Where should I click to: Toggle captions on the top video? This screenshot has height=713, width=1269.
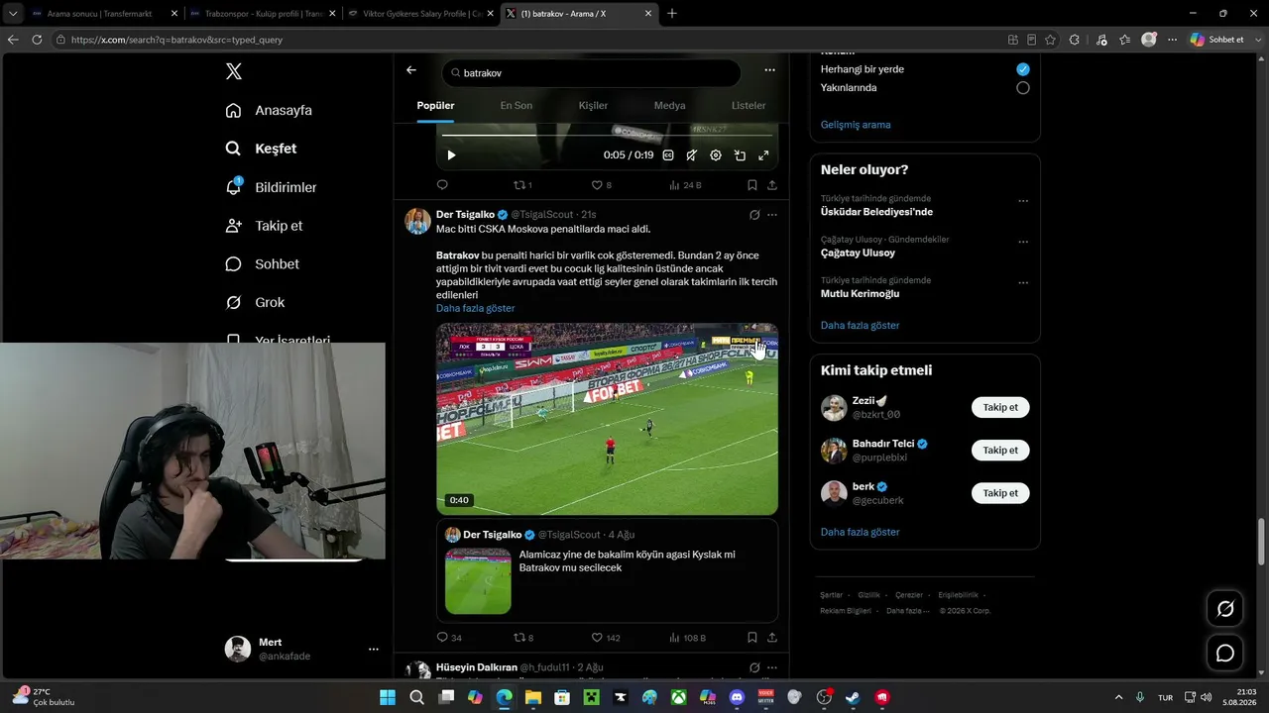click(668, 155)
